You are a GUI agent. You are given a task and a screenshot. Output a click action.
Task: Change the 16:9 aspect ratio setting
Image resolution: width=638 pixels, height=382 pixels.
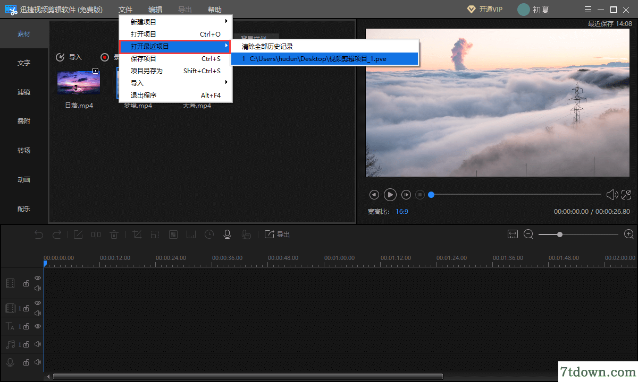(402, 212)
